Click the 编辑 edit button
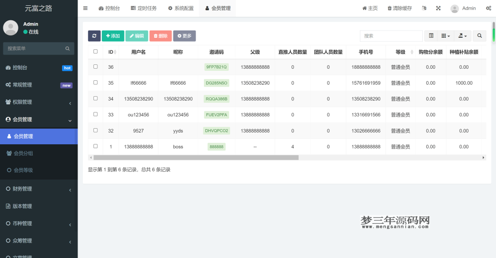496x258 pixels. tap(137, 36)
